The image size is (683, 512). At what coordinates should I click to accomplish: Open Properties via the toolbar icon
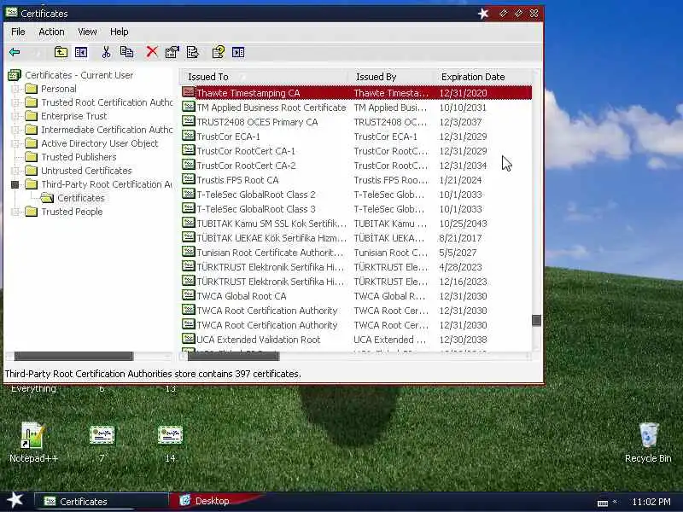pyautogui.click(x=172, y=52)
